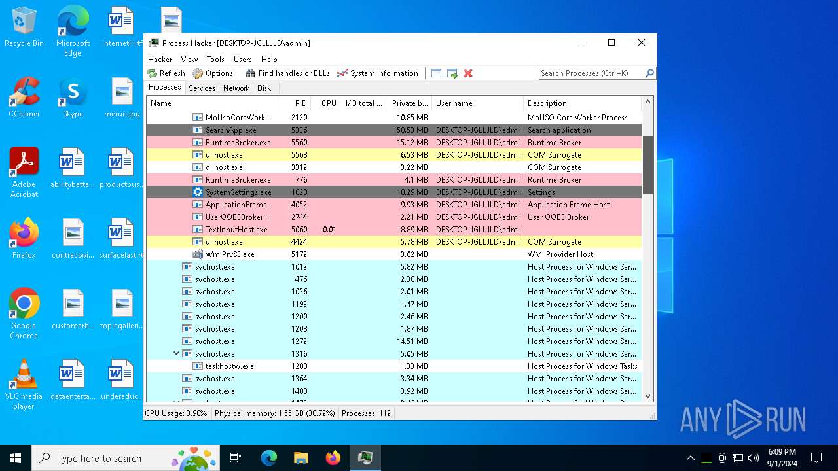Click the process list scrollbar thumb
The height and width of the screenshot is (471, 838).
[x=647, y=165]
